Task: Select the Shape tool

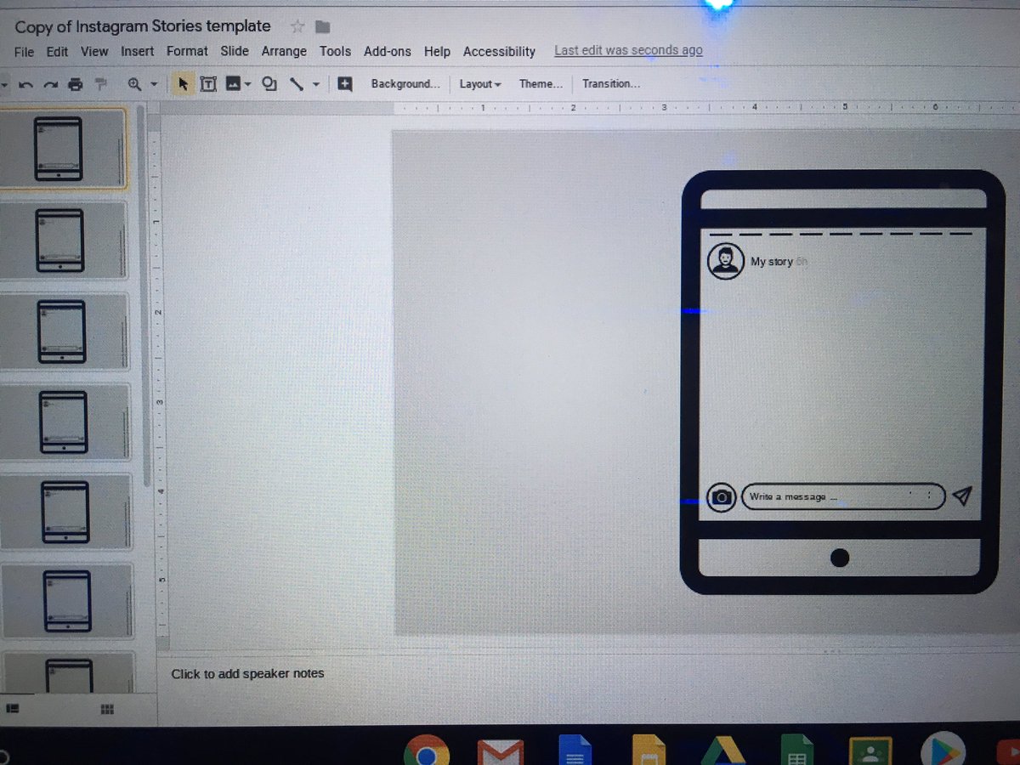Action: [269, 84]
